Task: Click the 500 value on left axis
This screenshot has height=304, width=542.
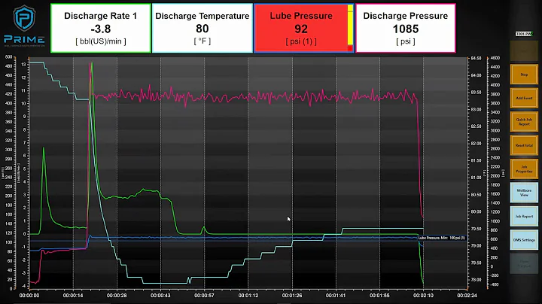Action: [x=8, y=57]
